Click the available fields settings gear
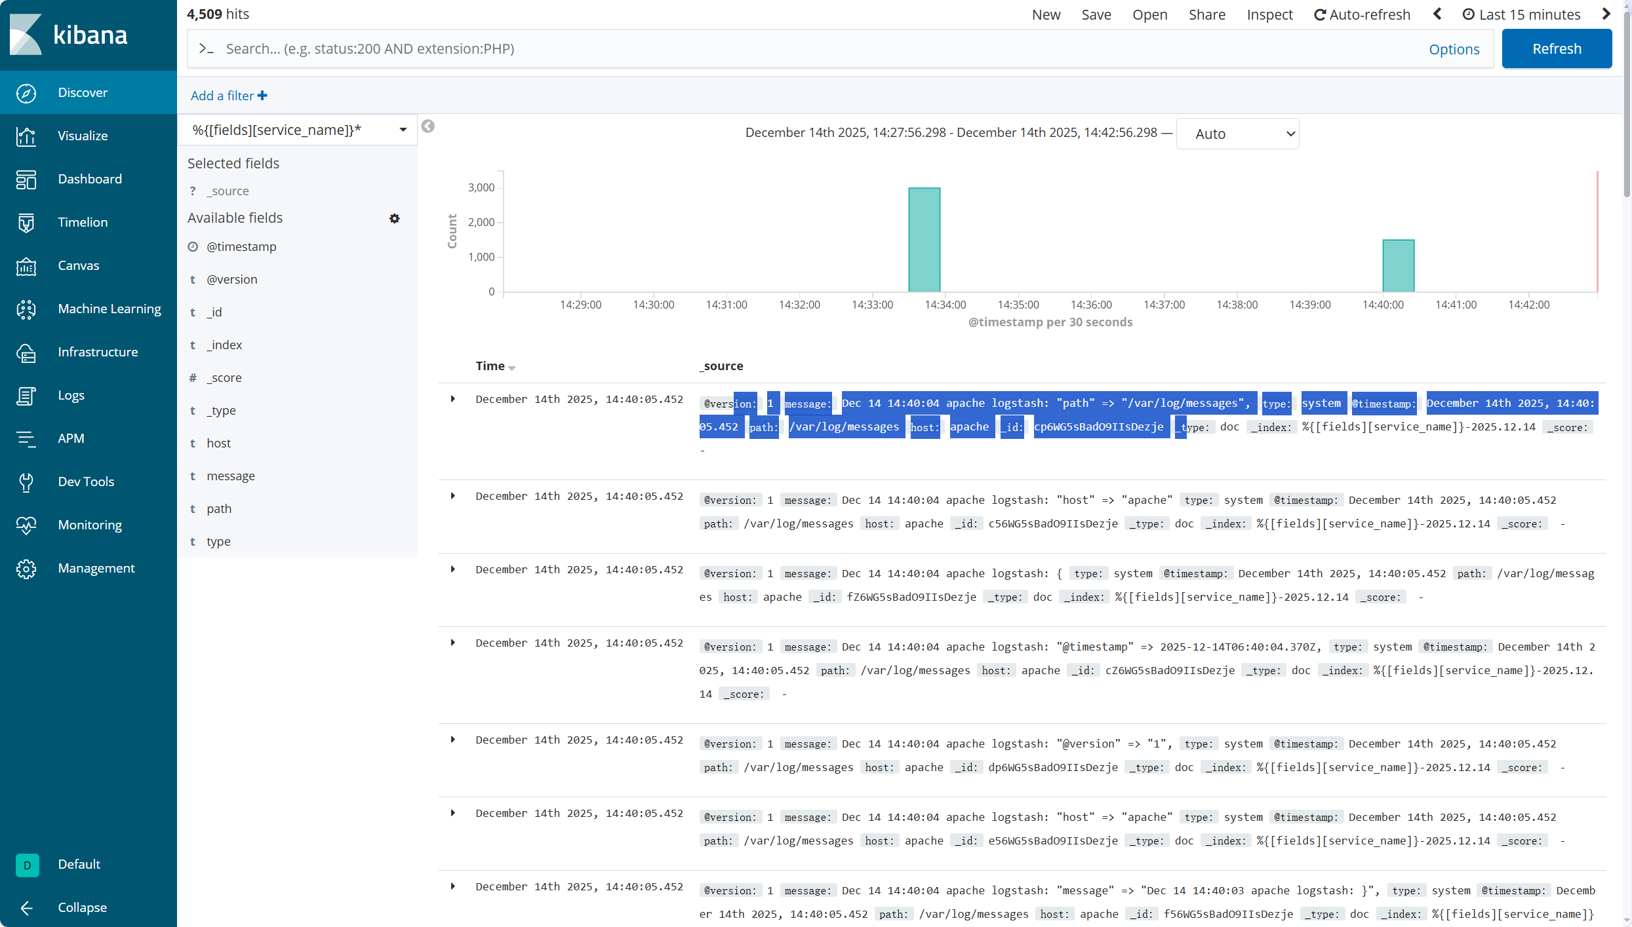The image size is (1632, 927). pos(394,218)
